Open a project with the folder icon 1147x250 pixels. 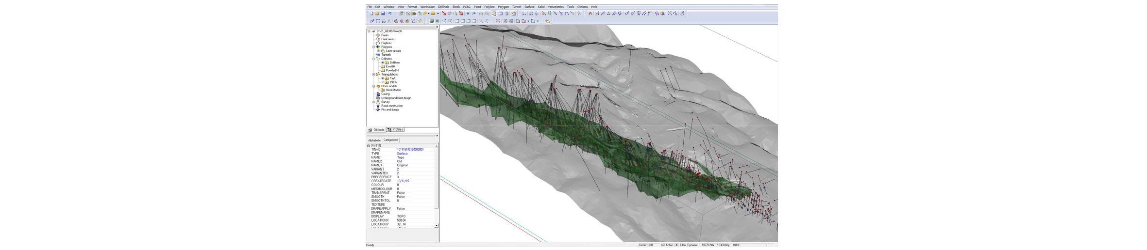pyautogui.click(x=377, y=14)
